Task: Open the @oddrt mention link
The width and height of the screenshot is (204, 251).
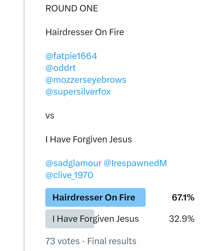Action: 61,68
